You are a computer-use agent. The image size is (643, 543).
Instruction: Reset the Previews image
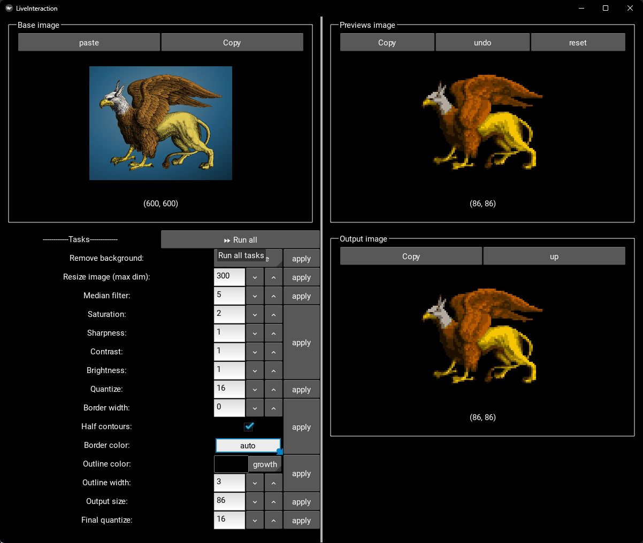[x=578, y=43]
